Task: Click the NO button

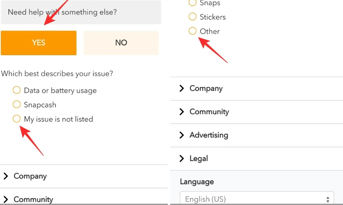Action: tap(121, 43)
